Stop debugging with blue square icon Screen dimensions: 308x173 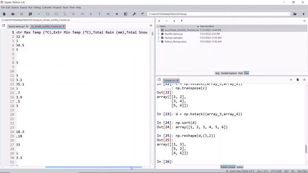[x=116, y=14]
